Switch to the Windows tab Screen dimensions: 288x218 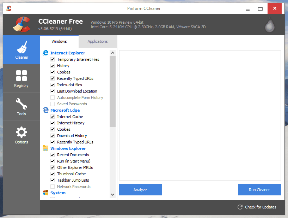click(59, 41)
